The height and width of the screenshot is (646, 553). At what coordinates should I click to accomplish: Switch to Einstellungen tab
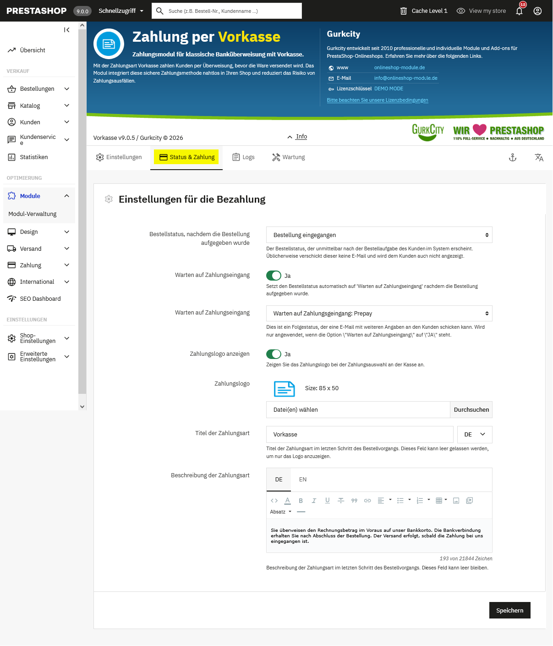coord(119,157)
